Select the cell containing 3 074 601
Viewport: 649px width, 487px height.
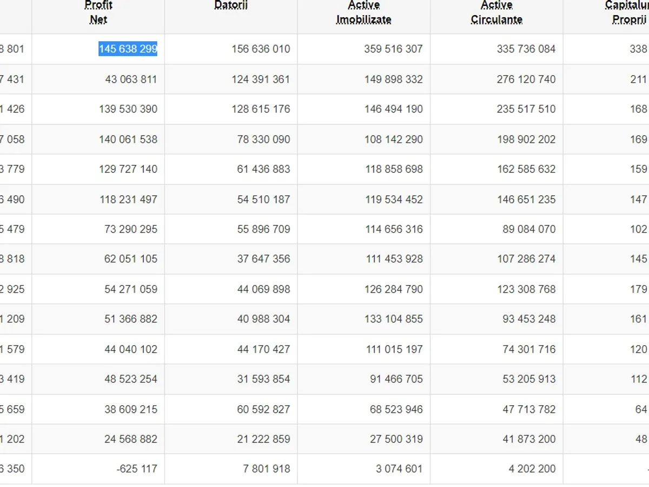[x=399, y=469]
